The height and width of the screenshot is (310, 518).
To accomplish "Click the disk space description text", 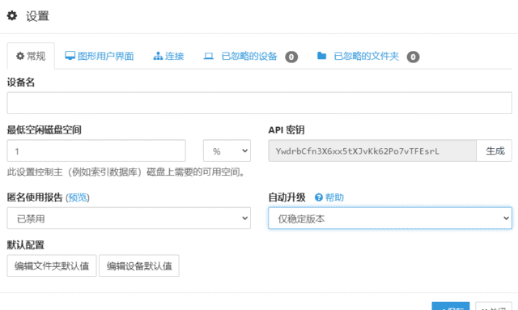I will [126, 172].
